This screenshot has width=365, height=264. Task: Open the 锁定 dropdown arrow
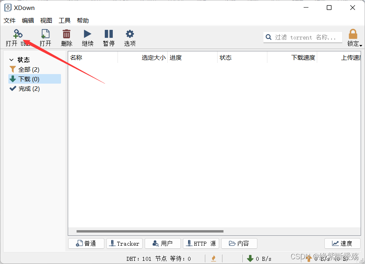tap(361, 45)
